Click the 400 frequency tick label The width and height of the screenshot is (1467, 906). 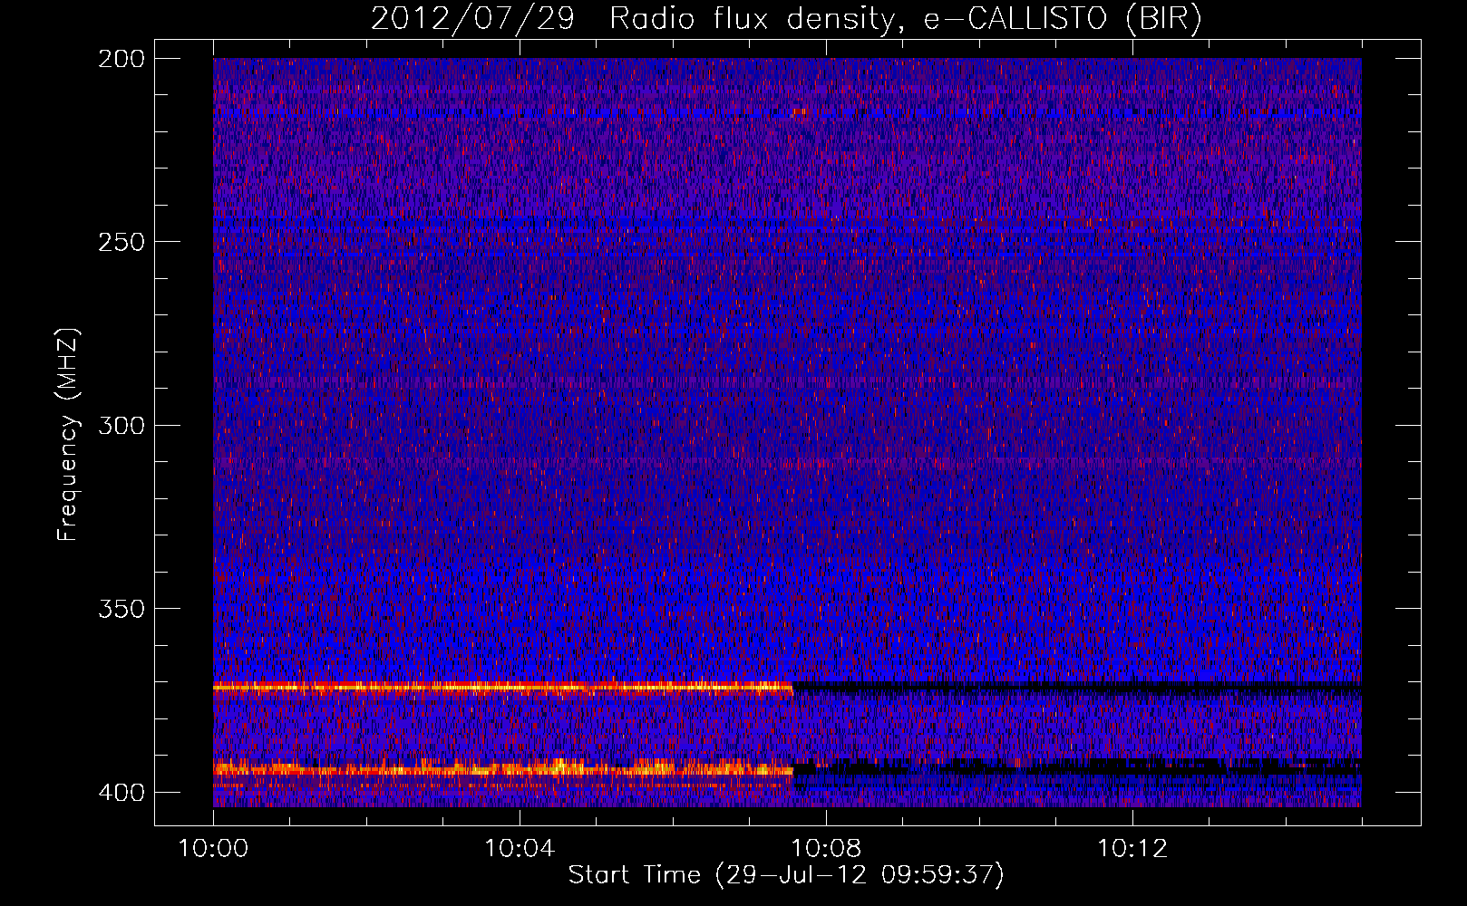121,792
